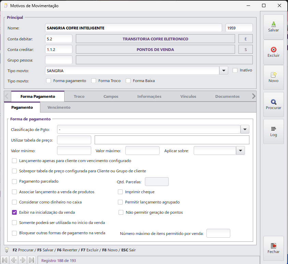Open the Log icon button
This screenshot has height=264, width=288.
coord(274,132)
